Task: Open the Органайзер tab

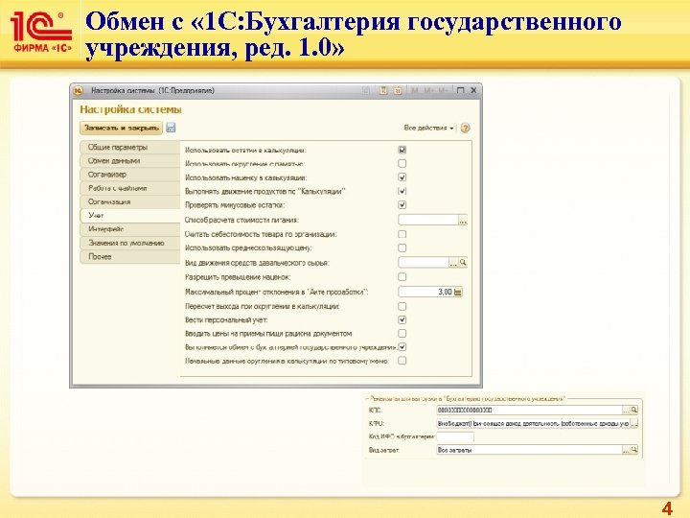Action: coord(129,175)
